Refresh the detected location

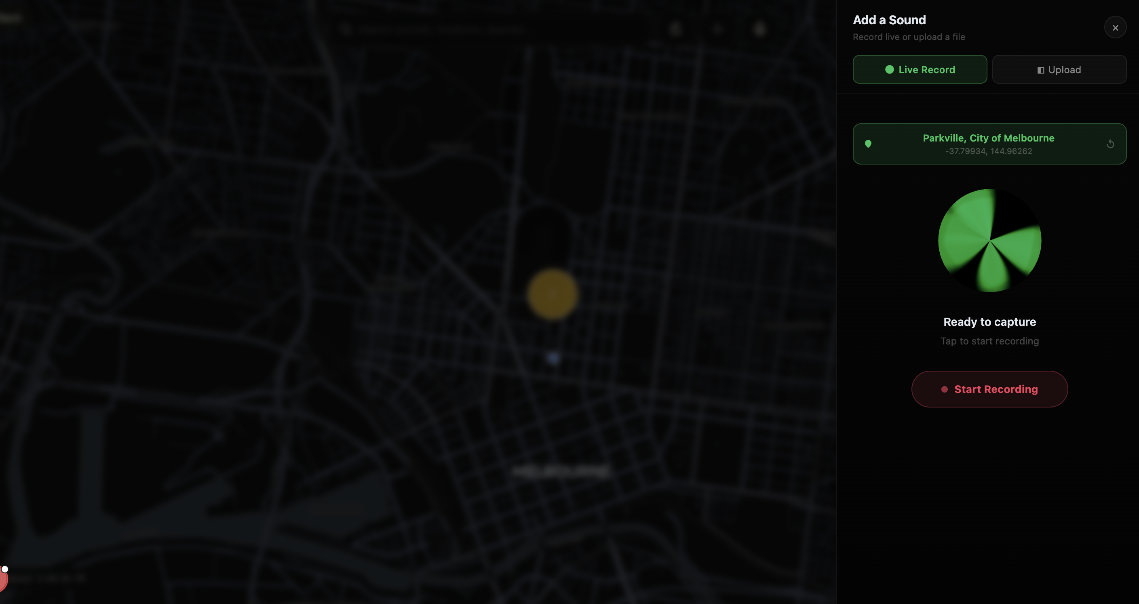click(1110, 144)
